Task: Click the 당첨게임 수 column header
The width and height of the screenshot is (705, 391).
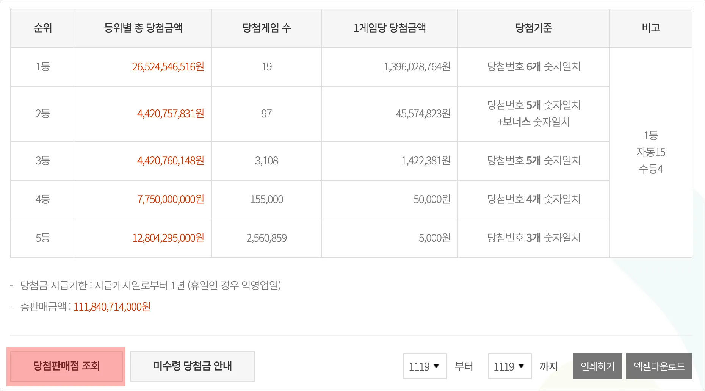Action: 266,28
